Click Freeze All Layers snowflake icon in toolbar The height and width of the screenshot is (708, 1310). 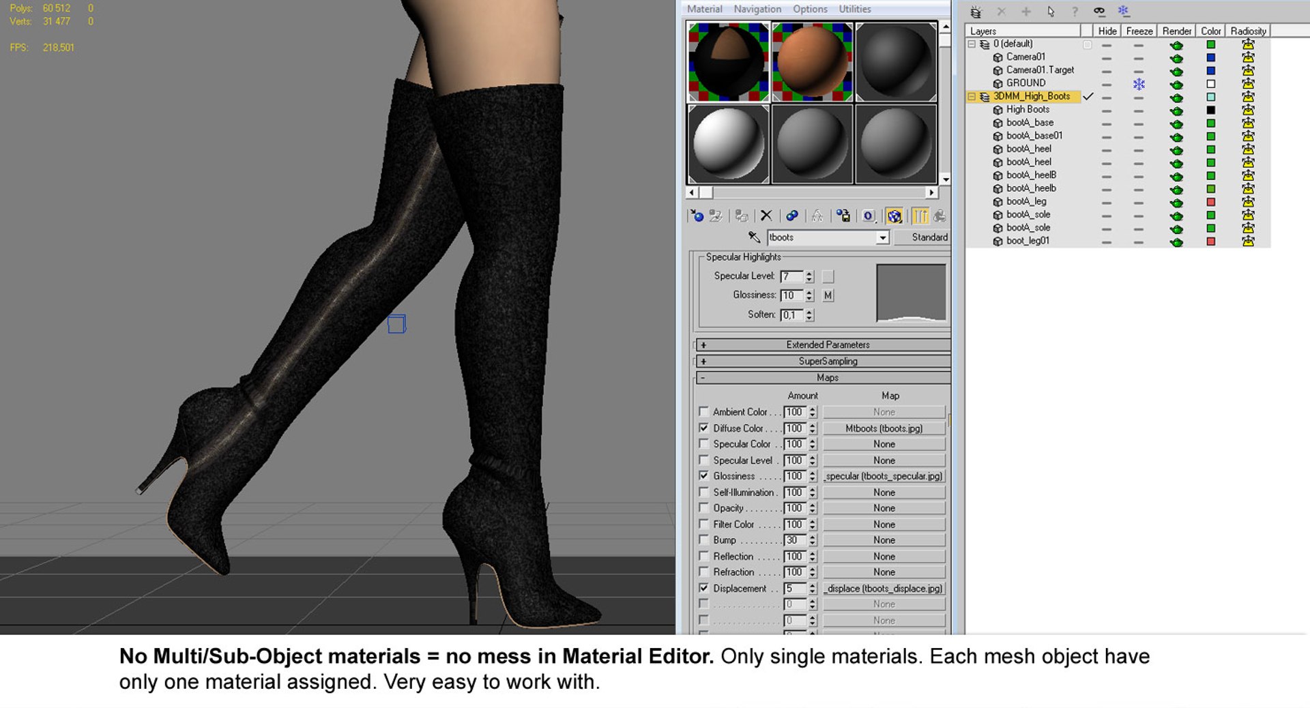point(1123,12)
